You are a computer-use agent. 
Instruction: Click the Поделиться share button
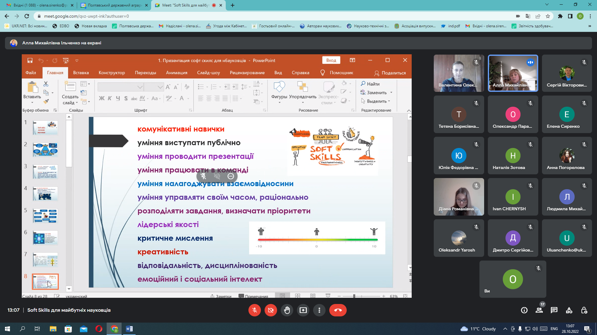pos(390,73)
